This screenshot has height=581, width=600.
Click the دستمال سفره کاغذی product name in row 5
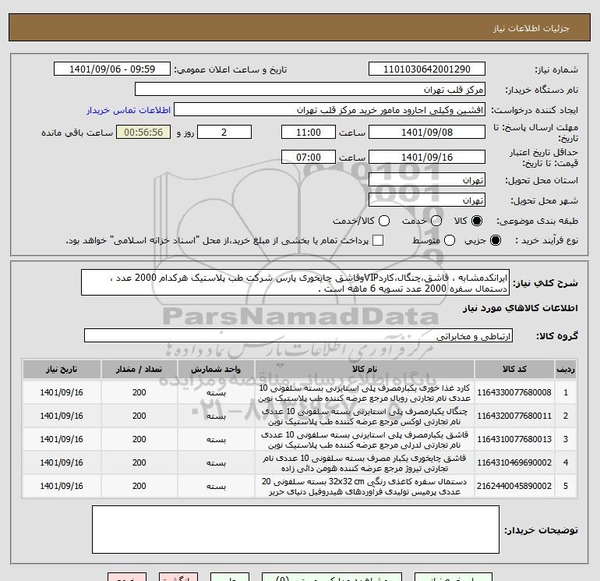coord(365,487)
